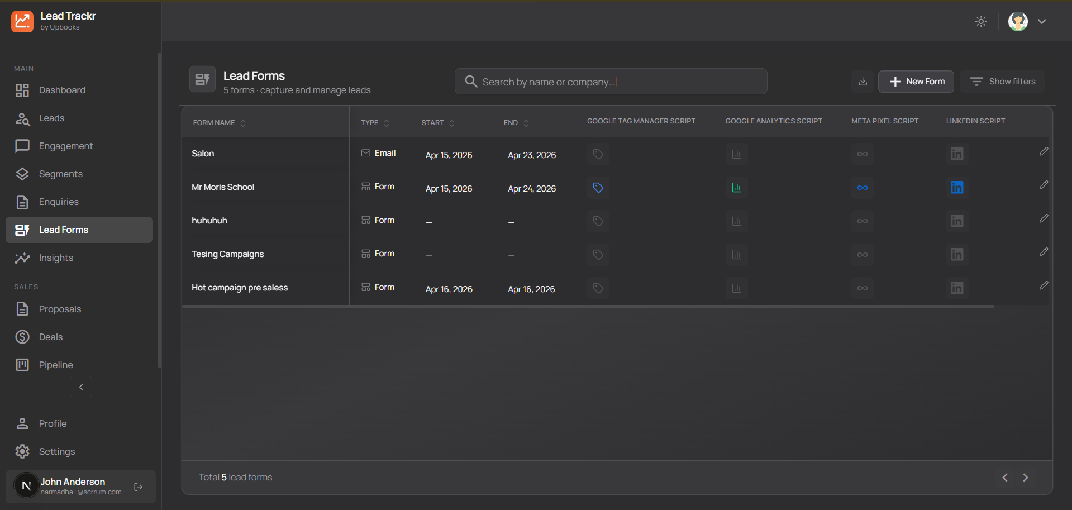
Task: Edit the Salon form with pencil icon
Action: 1043,152
